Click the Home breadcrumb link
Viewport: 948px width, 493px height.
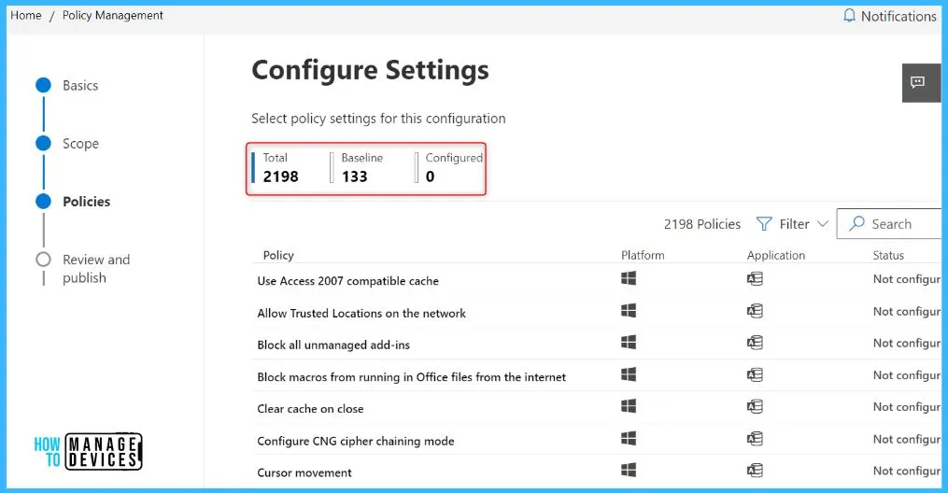point(26,15)
